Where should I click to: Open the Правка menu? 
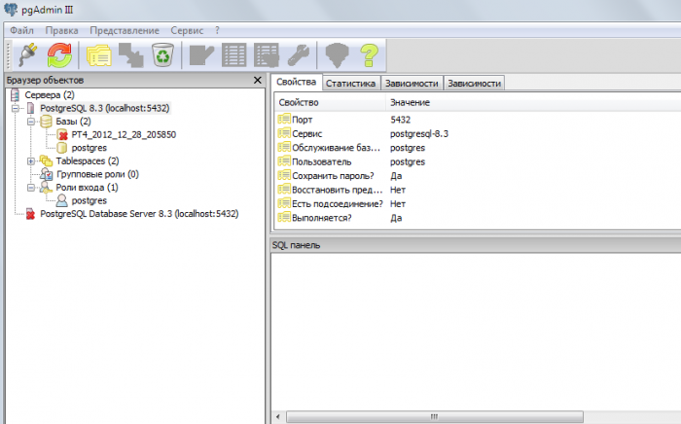coord(61,30)
